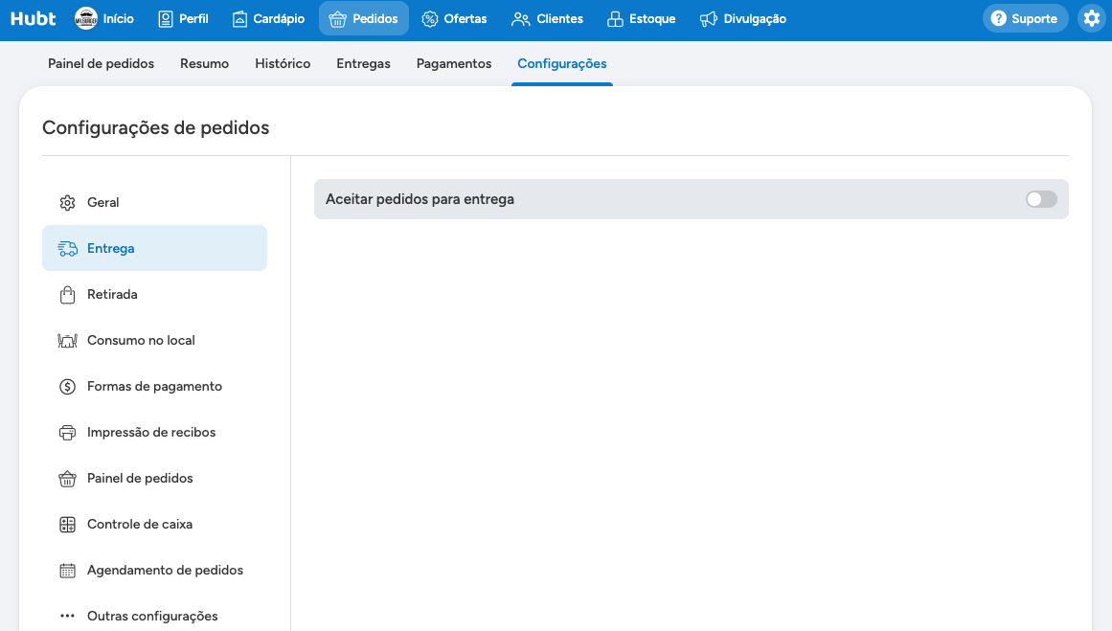The width and height of the screenshot is (1112, 631).
Task: Open the Cardápio menu in top bar
Action: 269,19
